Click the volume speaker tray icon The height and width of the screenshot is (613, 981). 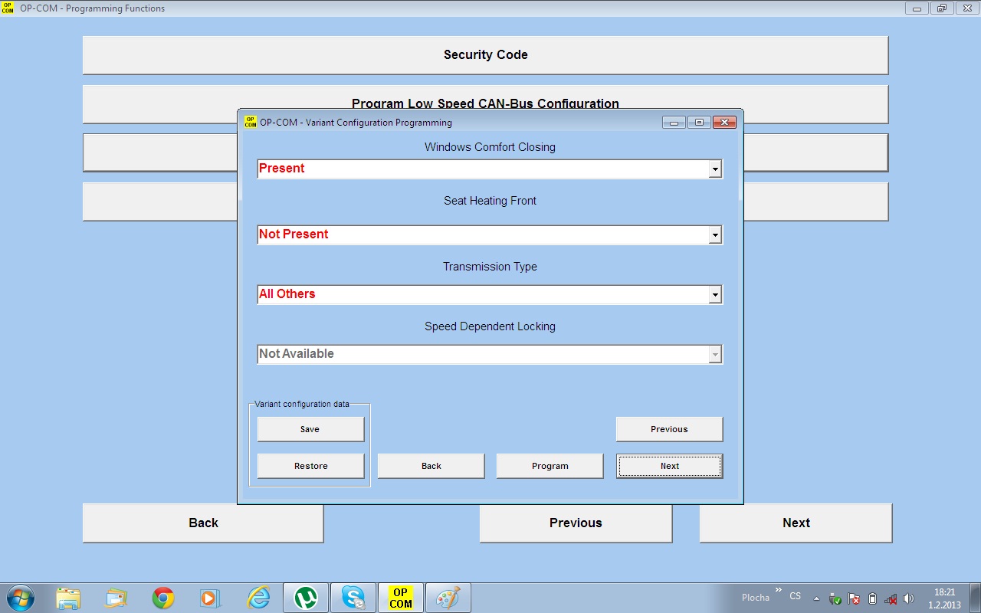coord(908,598)
